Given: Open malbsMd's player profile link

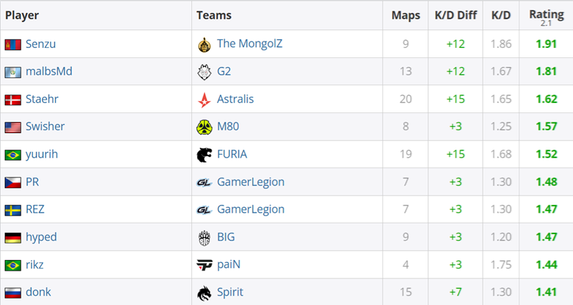Looking at the screenshot, I should (49, 71).
